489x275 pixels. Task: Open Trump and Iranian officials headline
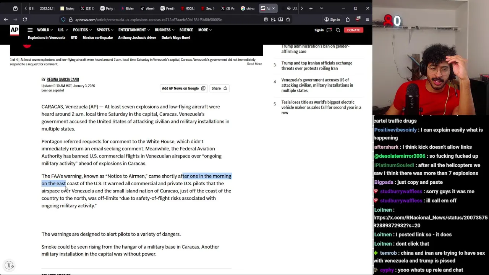(317, 66)
